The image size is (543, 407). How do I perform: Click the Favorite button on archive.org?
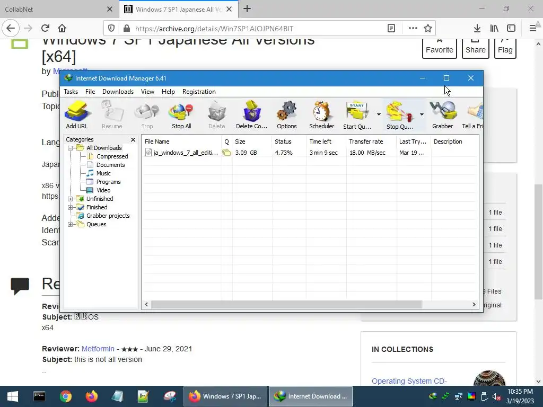point(440,48)
